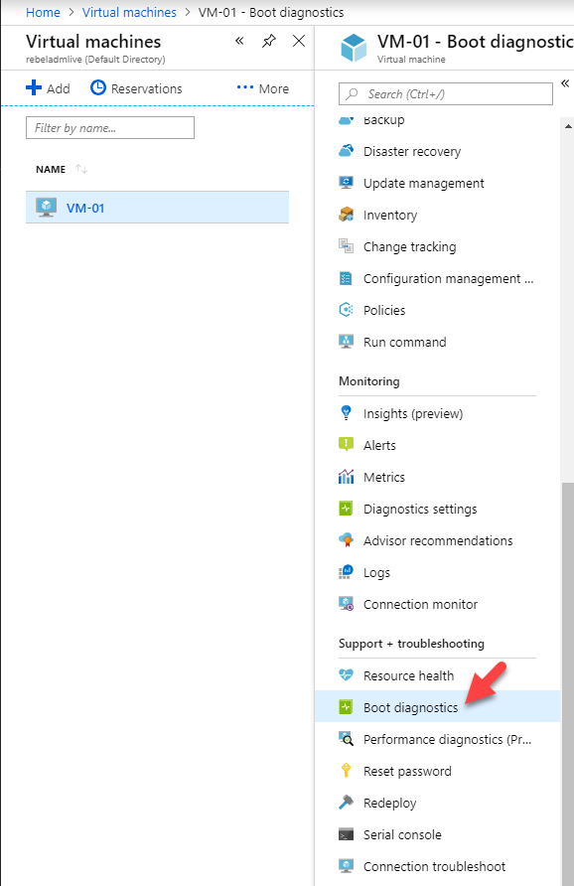Open the VM-01 link in list
The width and height of the screenshot is (574, 886).
(x=85, y=208)
